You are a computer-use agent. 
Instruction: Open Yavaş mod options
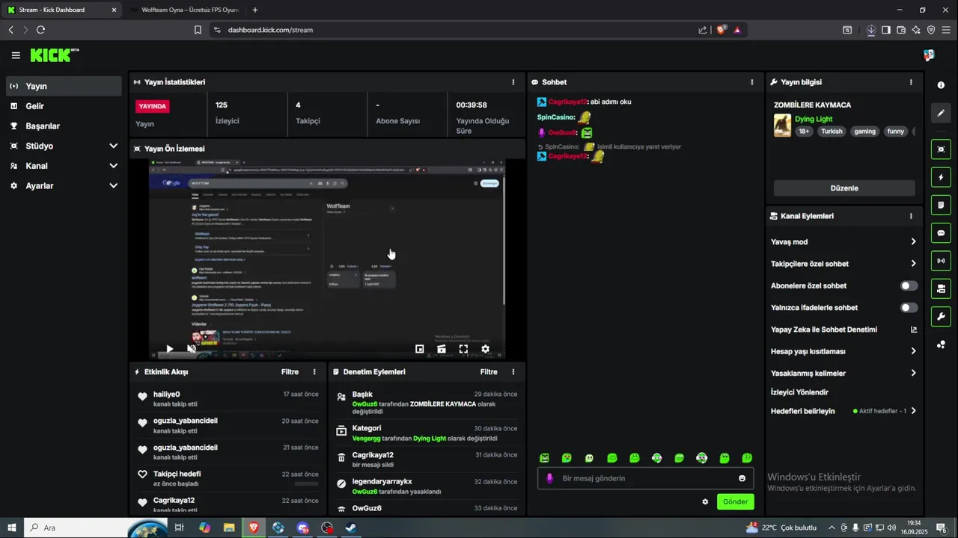point(843,242)
